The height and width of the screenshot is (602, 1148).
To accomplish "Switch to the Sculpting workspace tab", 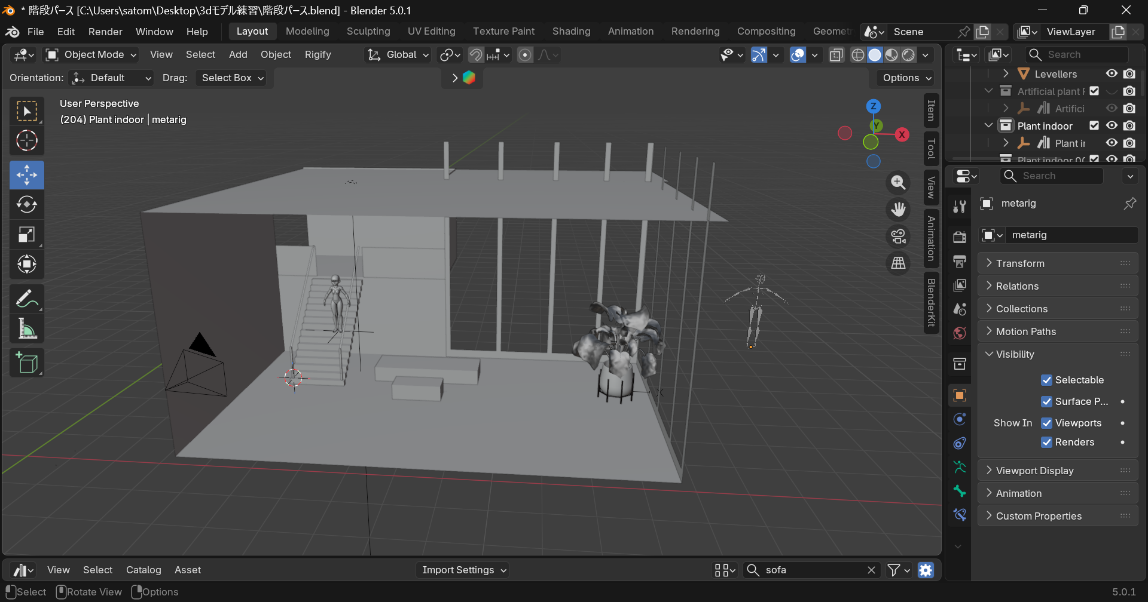I will pos(368,32).
